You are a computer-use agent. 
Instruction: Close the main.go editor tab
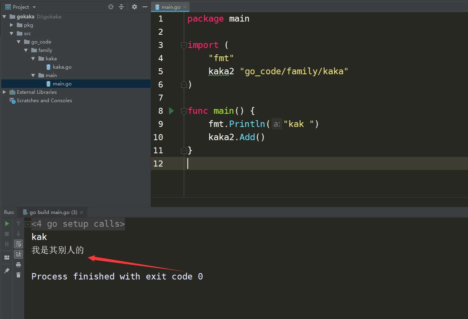[185, 7]
